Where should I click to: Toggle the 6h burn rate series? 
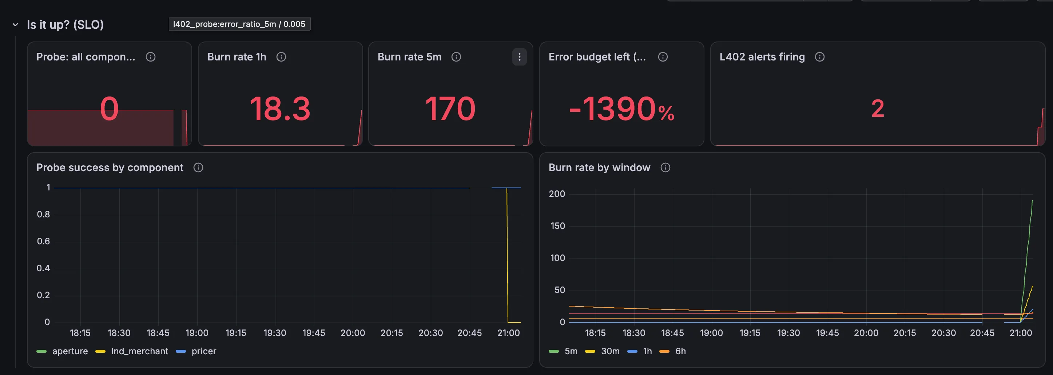681,351
